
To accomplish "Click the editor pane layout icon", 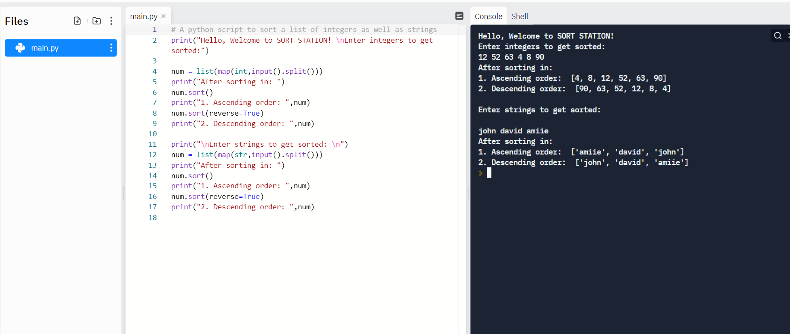I will 459,16.
